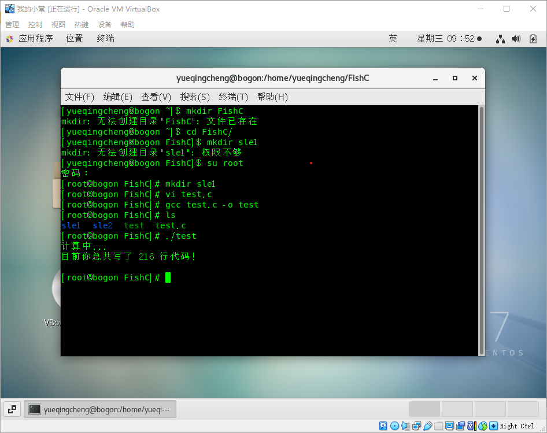Open VirtualBox 热键 menu
This screenshot has width=547, height=433.
82,24
